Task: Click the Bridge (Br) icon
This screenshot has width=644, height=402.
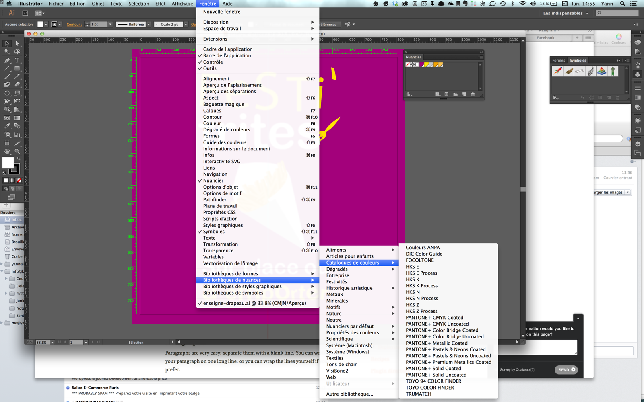Action: [x=25, y=13]
